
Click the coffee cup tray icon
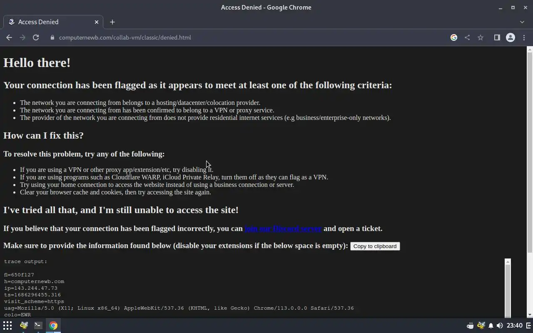coord(470,326)
